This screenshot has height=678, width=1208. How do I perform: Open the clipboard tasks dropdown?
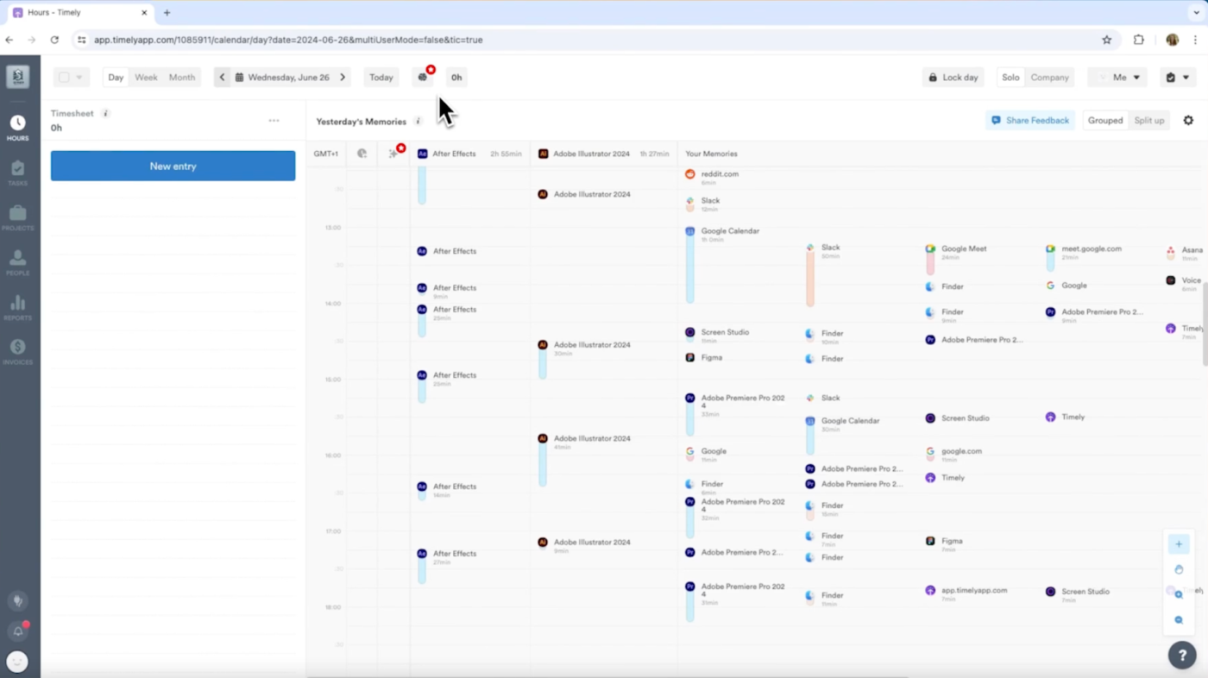click(1177, 78)
